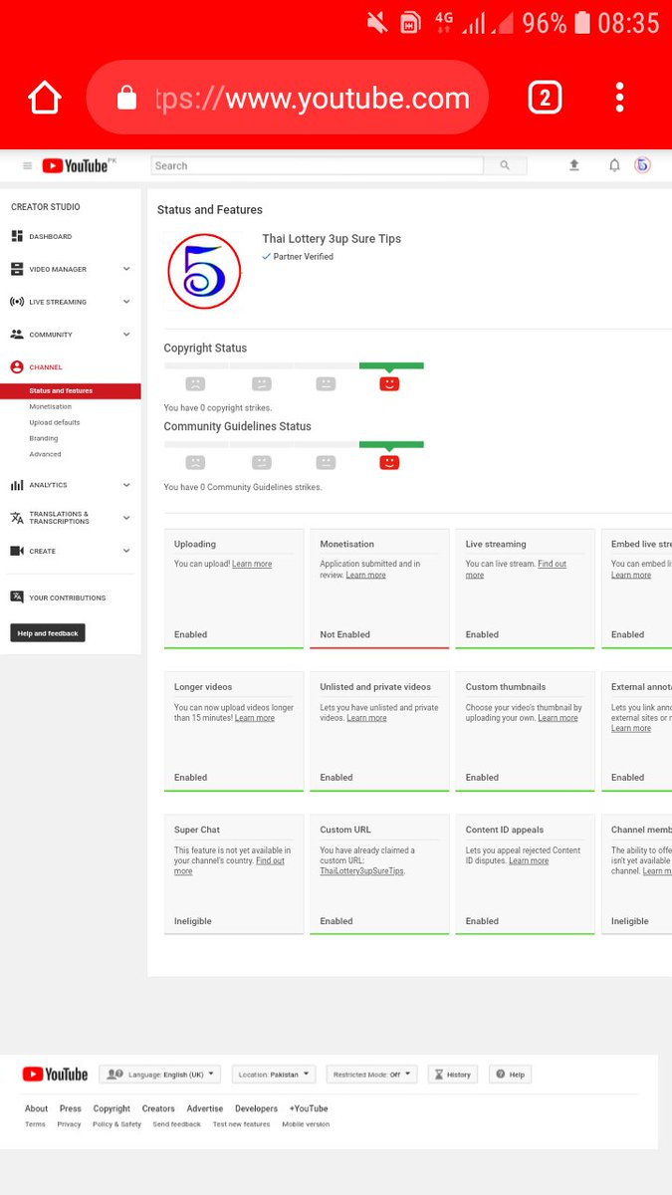The image size is (672, 1195).
Task: Click red smiley under Community Guidelines Status
Action: 389,462
